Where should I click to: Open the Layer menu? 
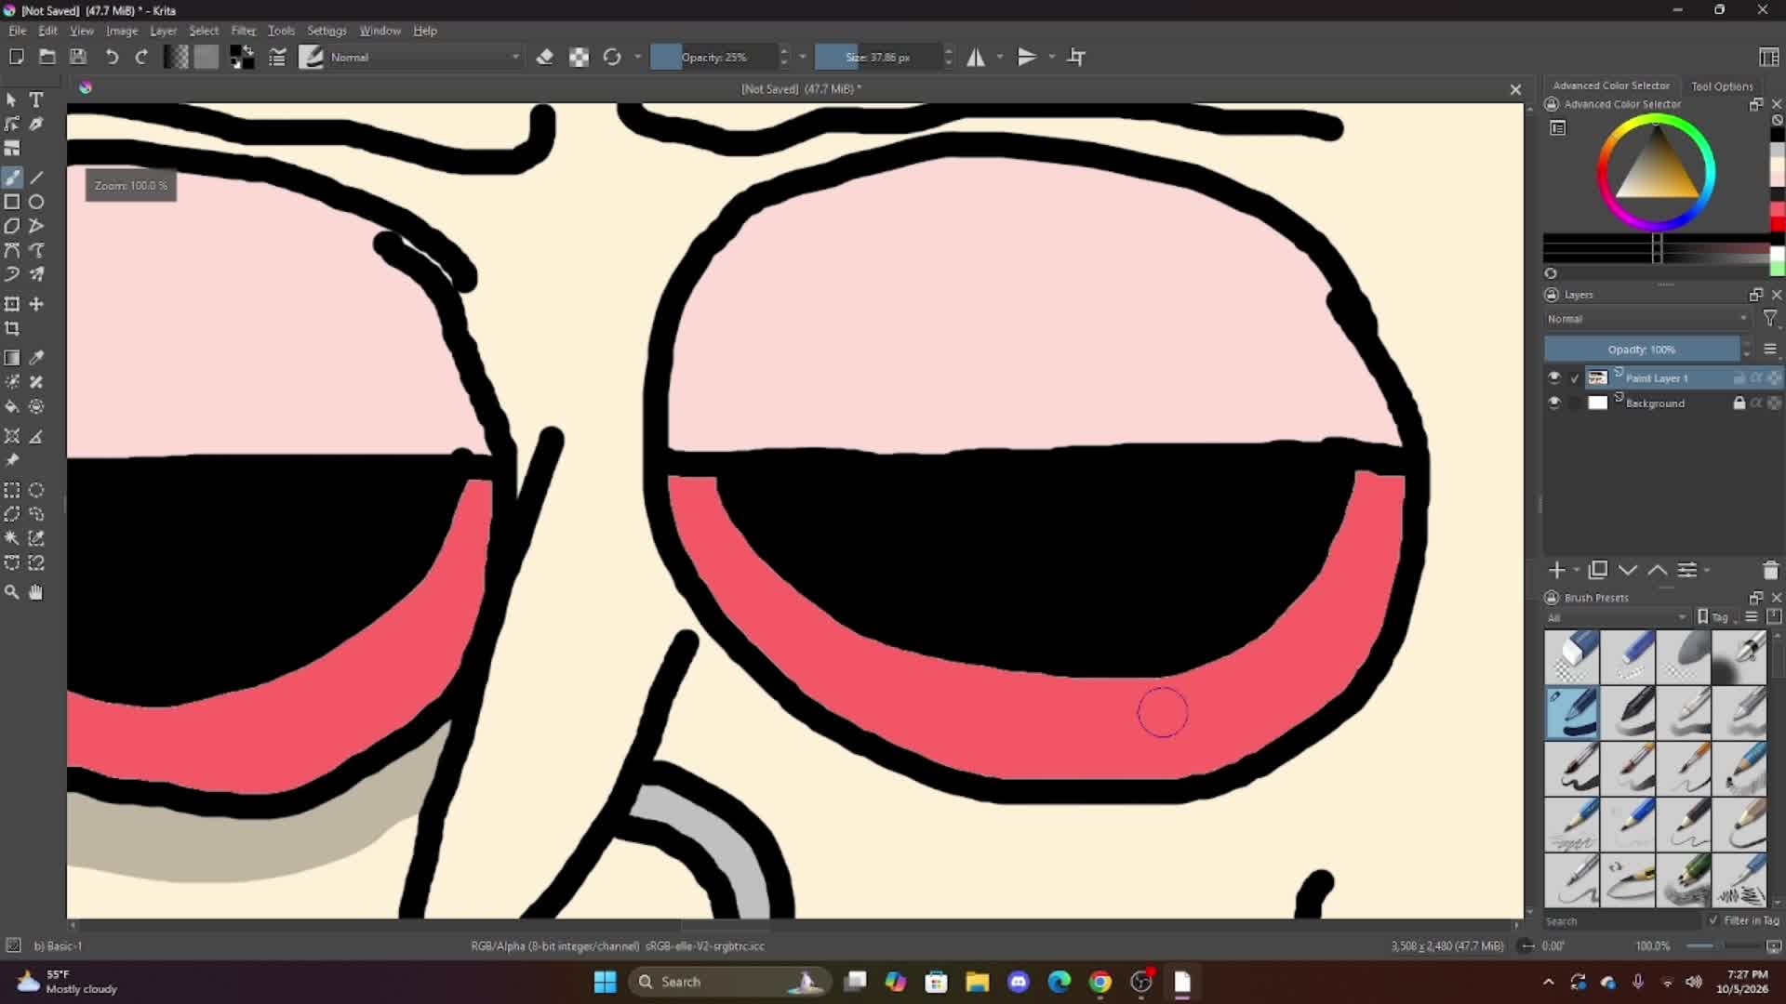point(163,31)
